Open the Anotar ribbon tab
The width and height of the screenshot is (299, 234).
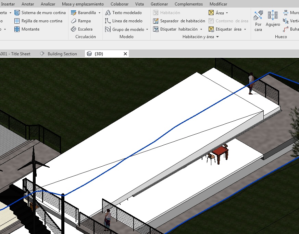tap(27, 4)
